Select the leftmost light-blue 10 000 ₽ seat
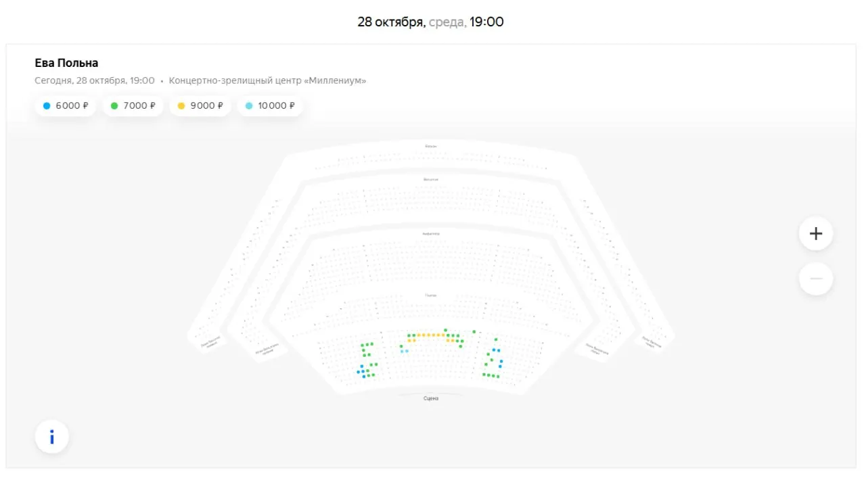 pos(402,352)
